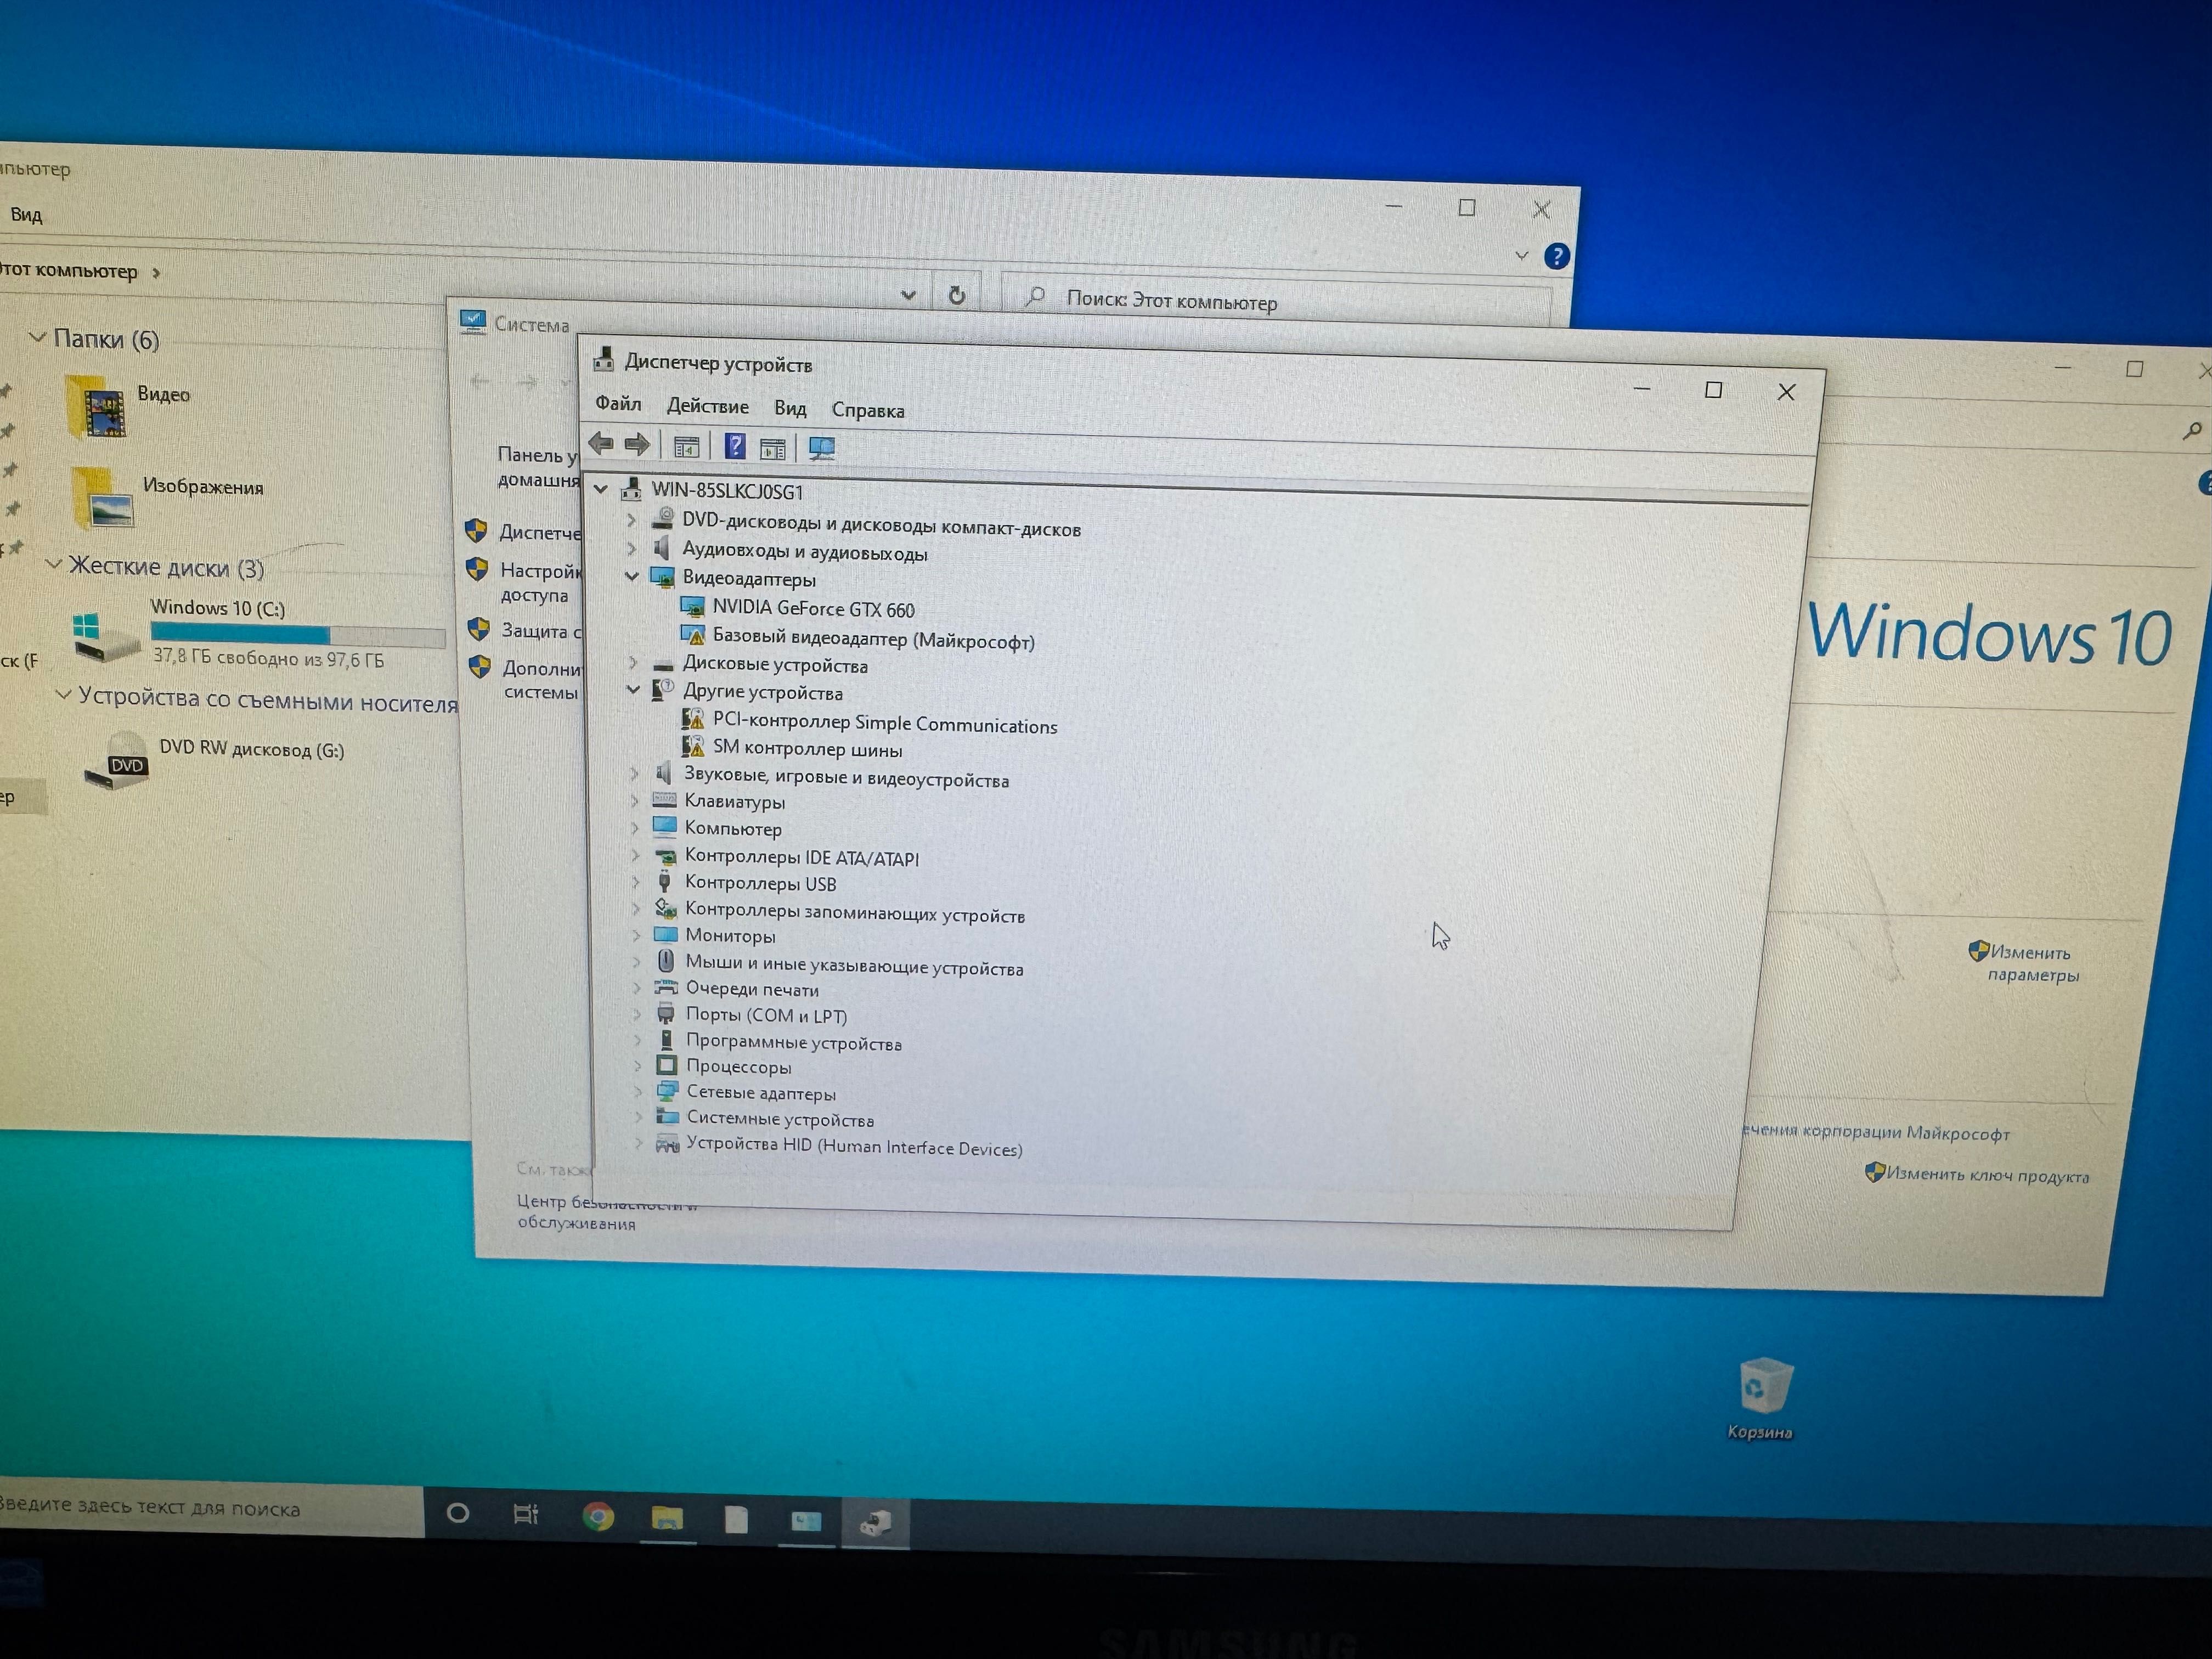Viewport: 2212px width, 1659px height.
Task: Click the Очереди печати printer icon
Action: 666,988
